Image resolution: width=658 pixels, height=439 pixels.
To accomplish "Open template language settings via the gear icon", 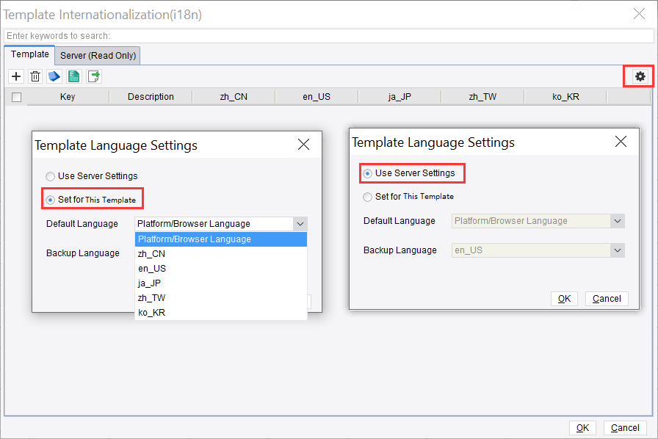I will point(640,76).
